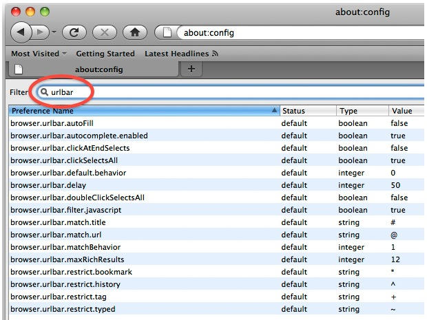The width and height of the screenshot is (427, 320).
Task: Sort by the Status column header
Action: click(307, 111)
